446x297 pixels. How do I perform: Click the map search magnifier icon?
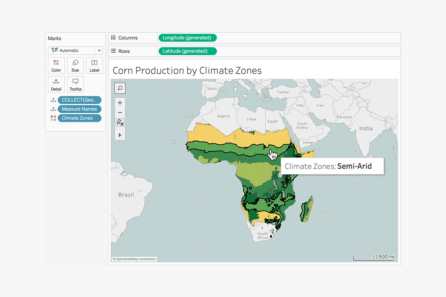[x=120, y=88]
